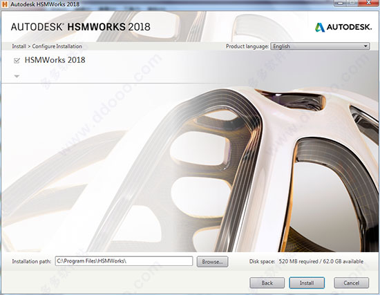This screenshot has width=380, height=295.
Task: Focus the Installation path text field
Action: (x=124, y=261)
